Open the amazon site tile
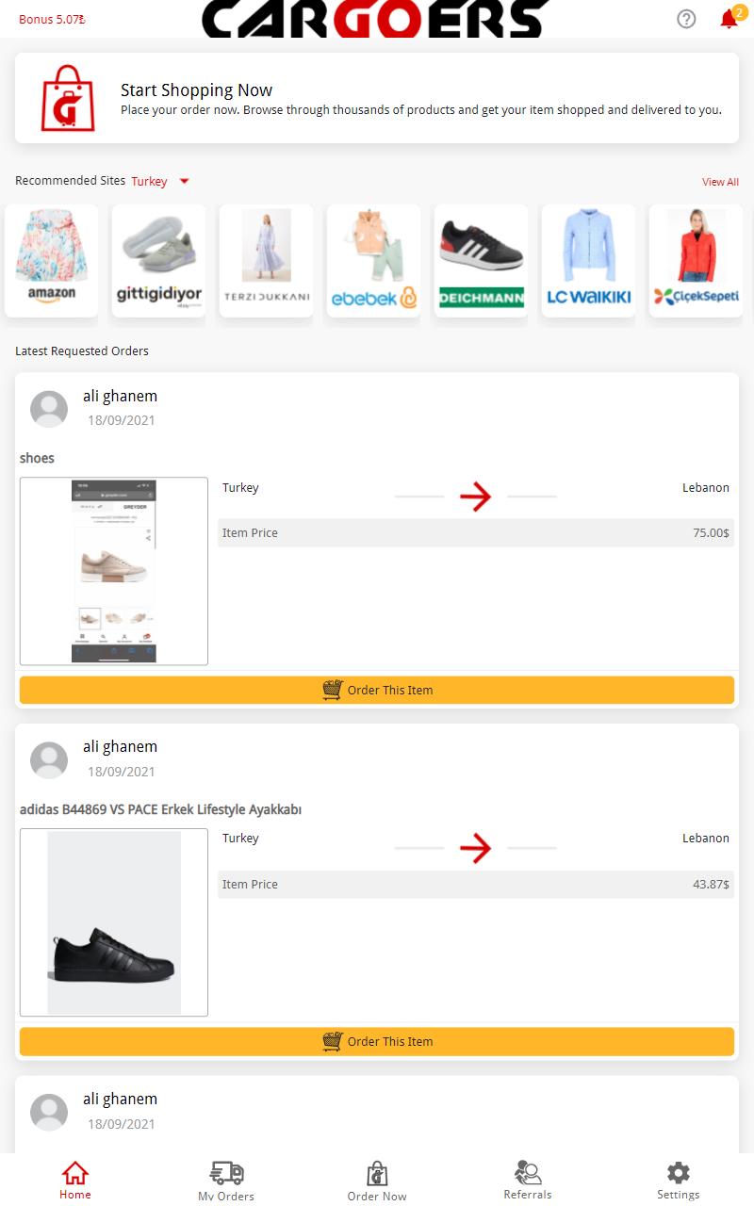The height and width of the screenshot is (1206, 754). pyautogui.click(x=52, y=261)
